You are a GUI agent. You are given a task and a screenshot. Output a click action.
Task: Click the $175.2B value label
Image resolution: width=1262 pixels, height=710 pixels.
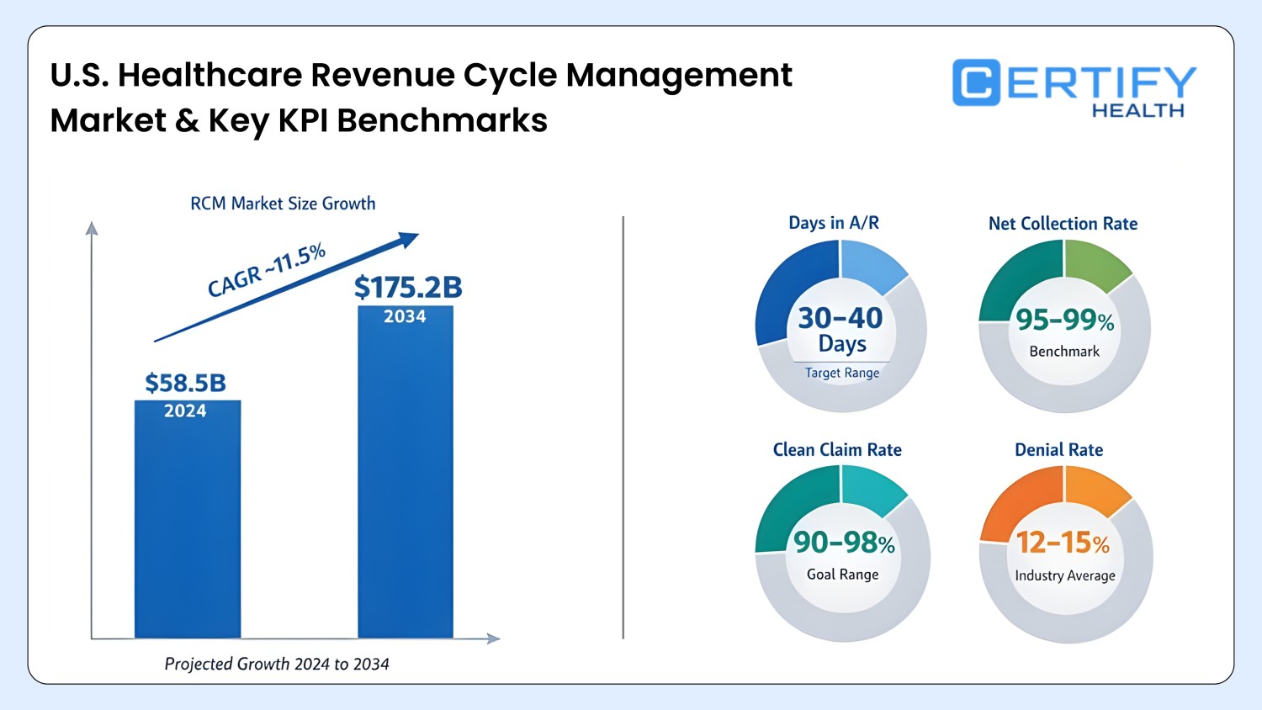click(407, 289)
